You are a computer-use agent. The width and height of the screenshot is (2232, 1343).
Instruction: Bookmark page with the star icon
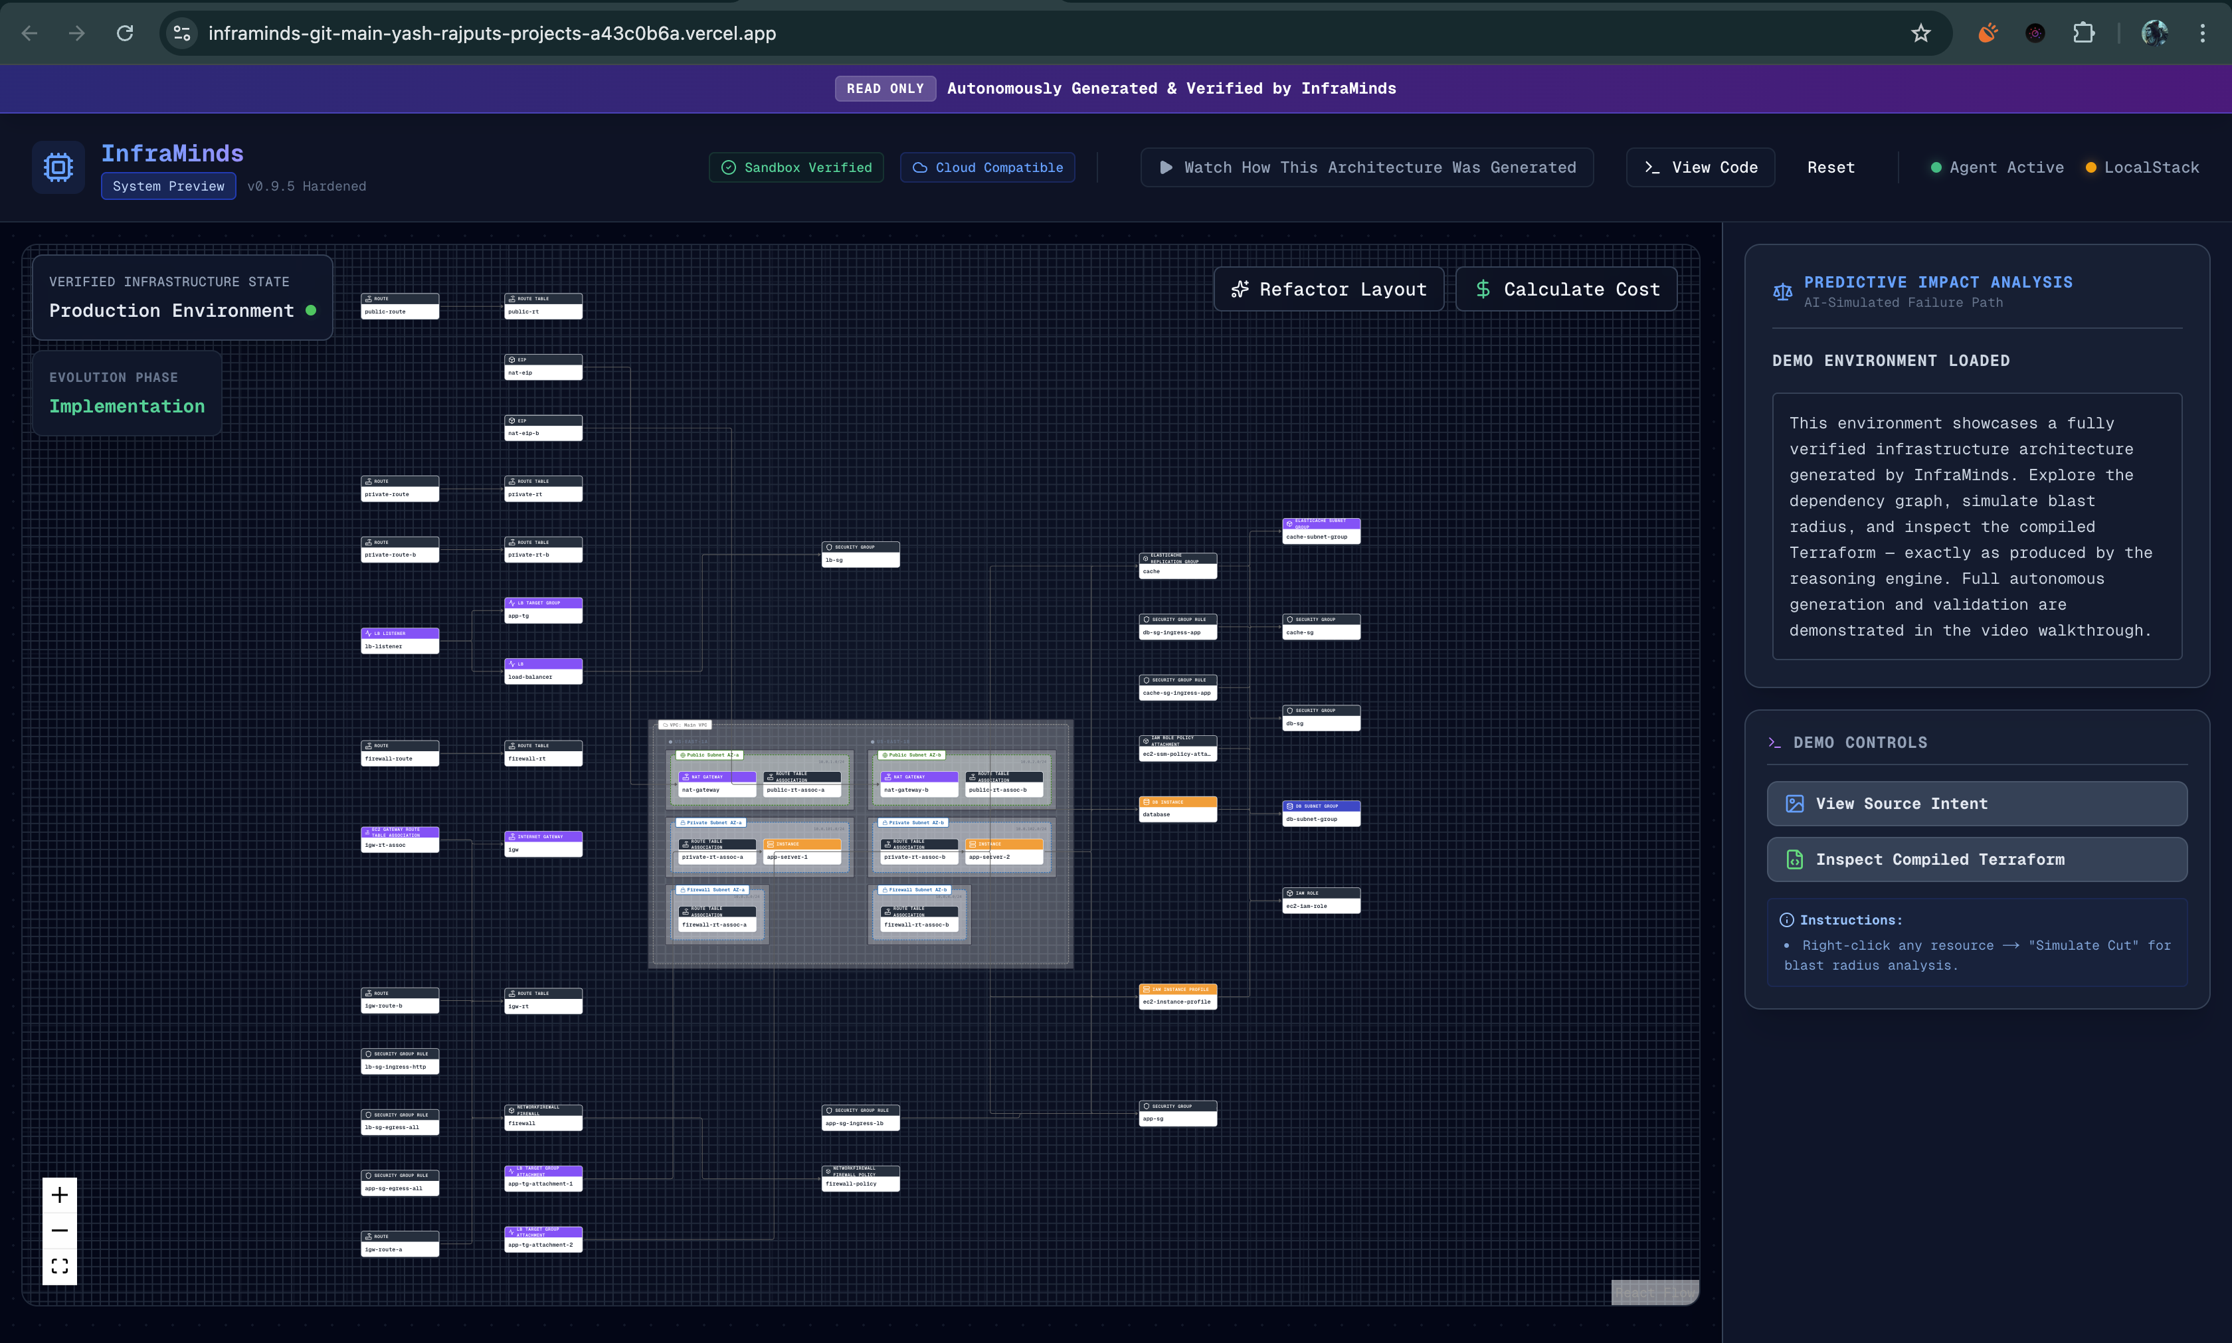pos(1920,33)
